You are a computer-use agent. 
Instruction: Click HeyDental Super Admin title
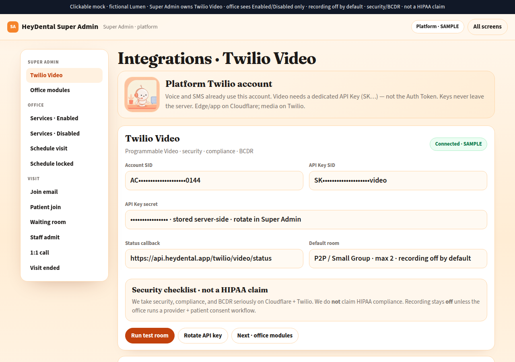point(60,27)
